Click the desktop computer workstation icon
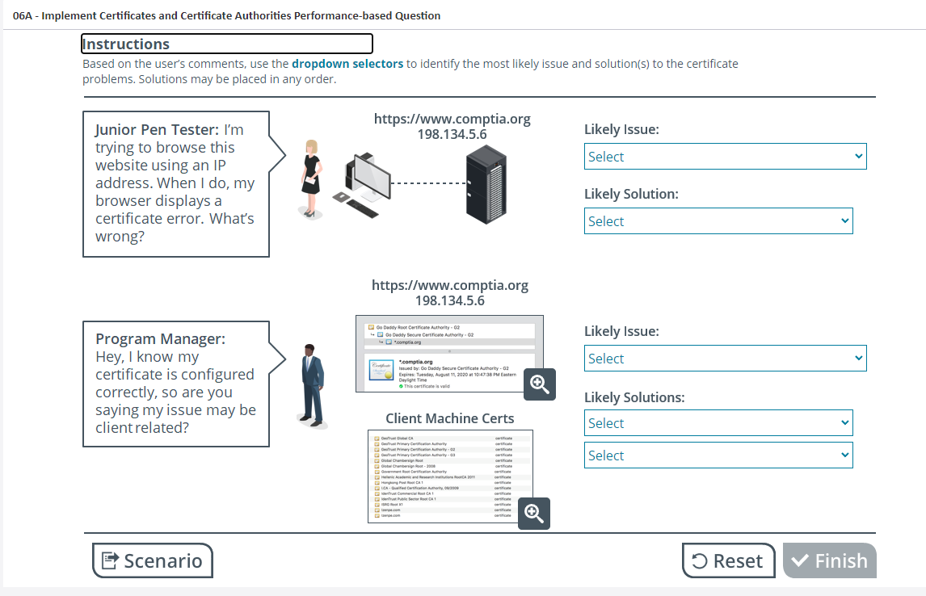 [362, 183]
